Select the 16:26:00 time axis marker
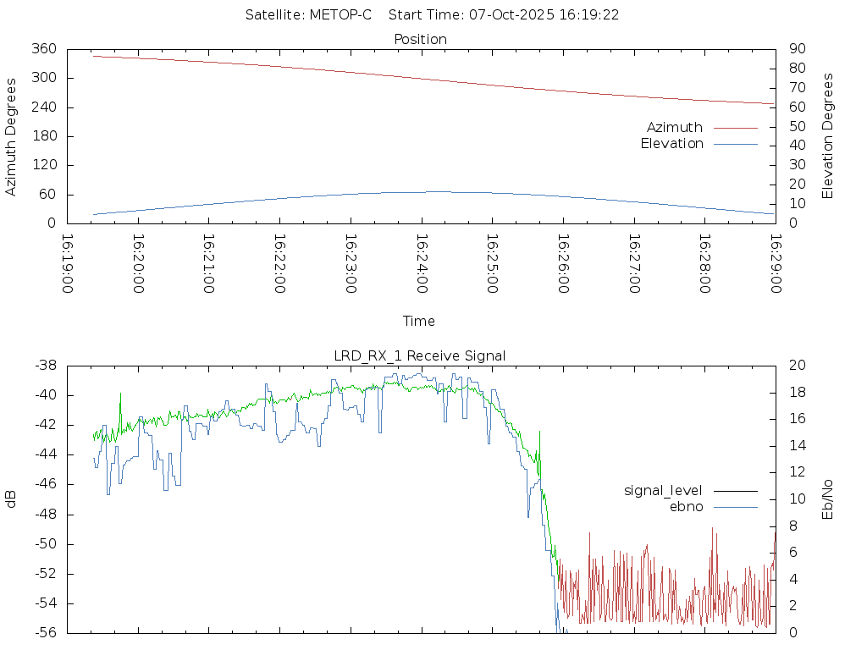The height and width of the screenshot is (650, 867). (x=562, y=263)
